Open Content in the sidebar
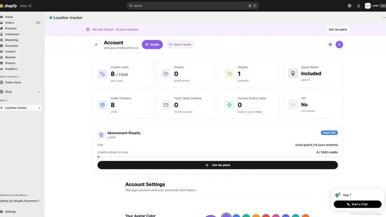 click(10, 52)
